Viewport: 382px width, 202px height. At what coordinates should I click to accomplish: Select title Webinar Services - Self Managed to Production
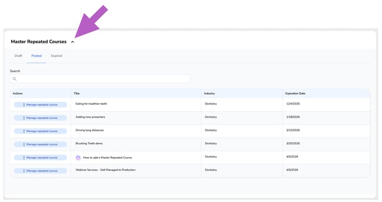pyautogui.click(x=105, y=170)
